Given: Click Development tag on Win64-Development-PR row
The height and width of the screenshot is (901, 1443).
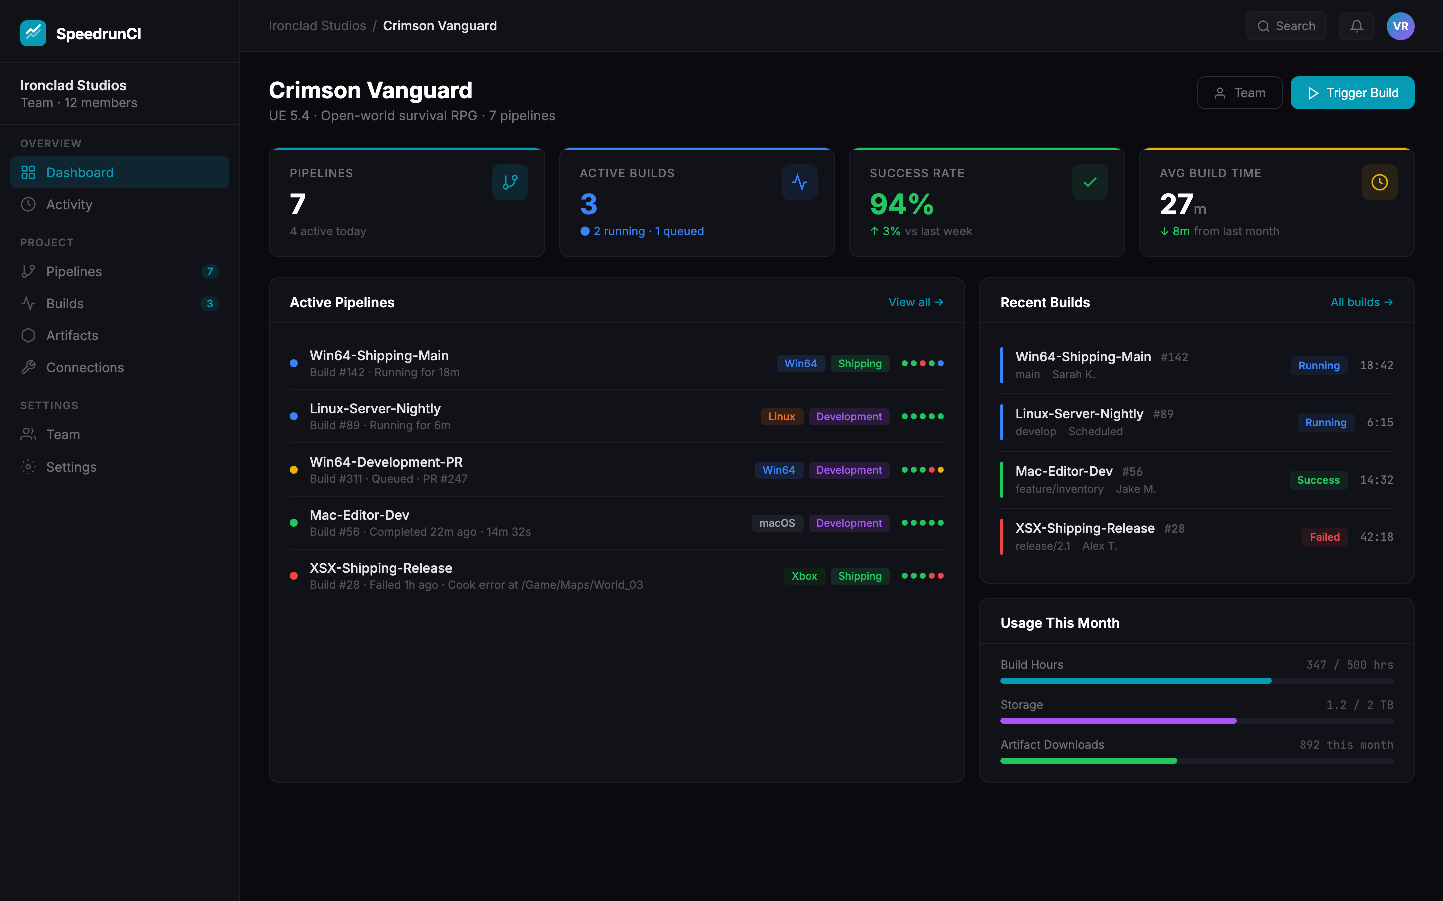Looking at the screenshot, I should click(x=848, y=470).
